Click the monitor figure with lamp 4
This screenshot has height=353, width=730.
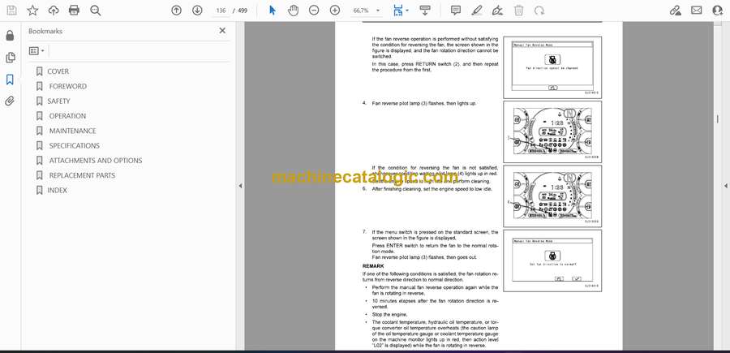pos(552,196)
